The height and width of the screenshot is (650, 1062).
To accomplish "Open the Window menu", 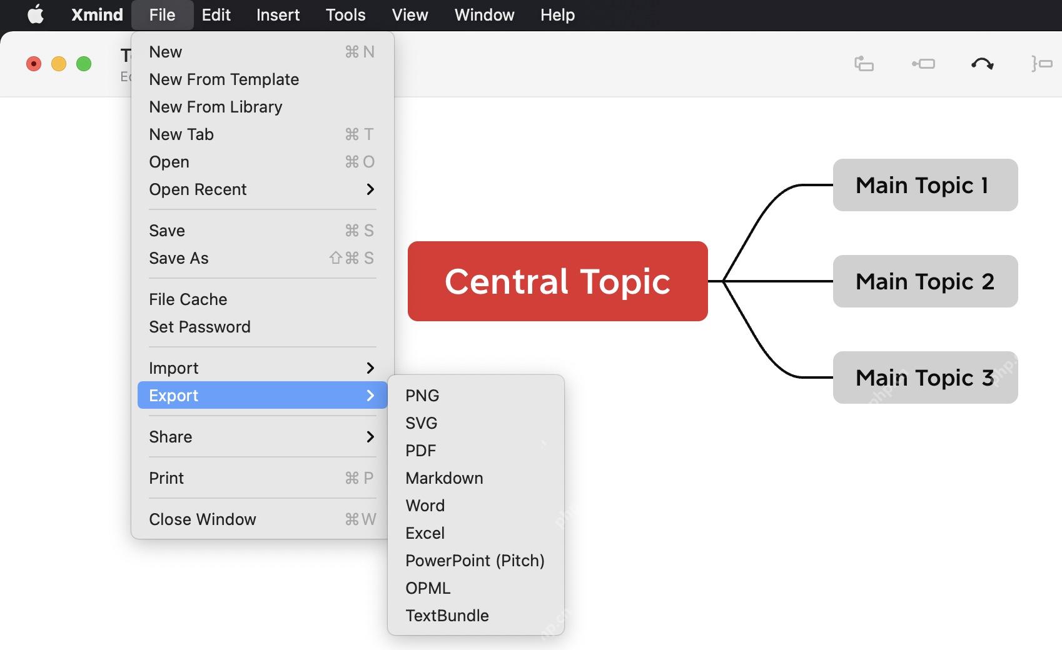I will pyautogui.click(x=484, y=14).
